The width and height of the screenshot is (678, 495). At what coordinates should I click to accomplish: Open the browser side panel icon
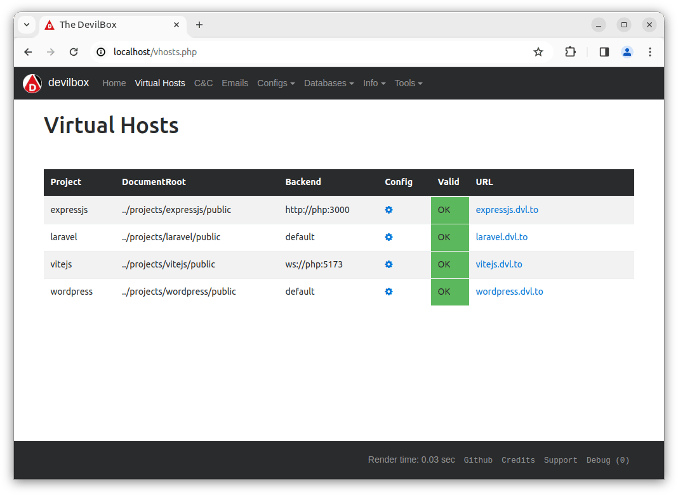(603, 52)
